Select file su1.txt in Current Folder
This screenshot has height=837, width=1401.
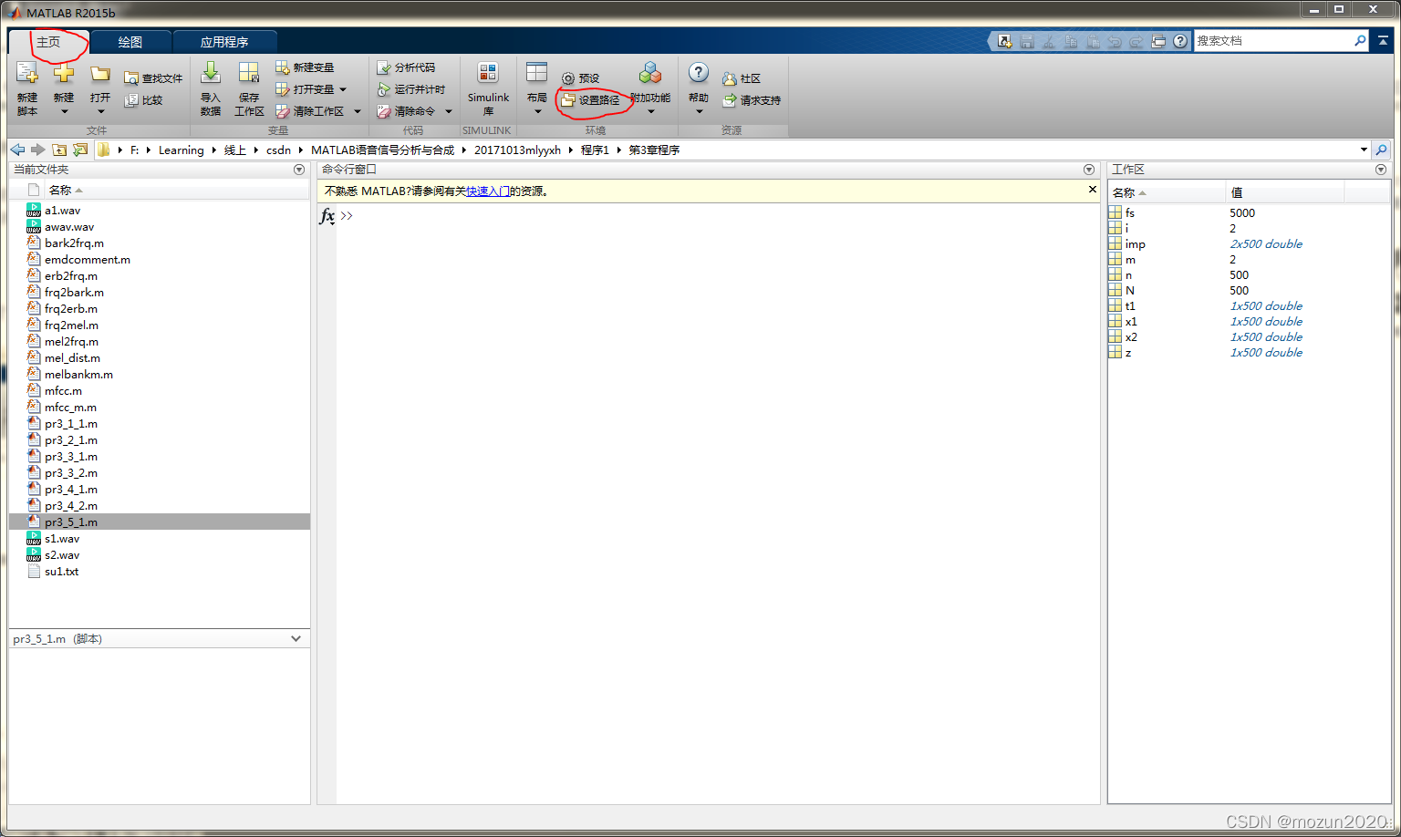coord(61,571)
